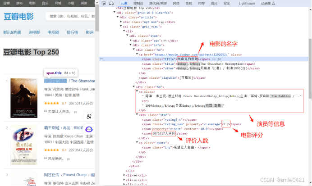Click 豆瓣 in the top bar

(x=6, y=3)
